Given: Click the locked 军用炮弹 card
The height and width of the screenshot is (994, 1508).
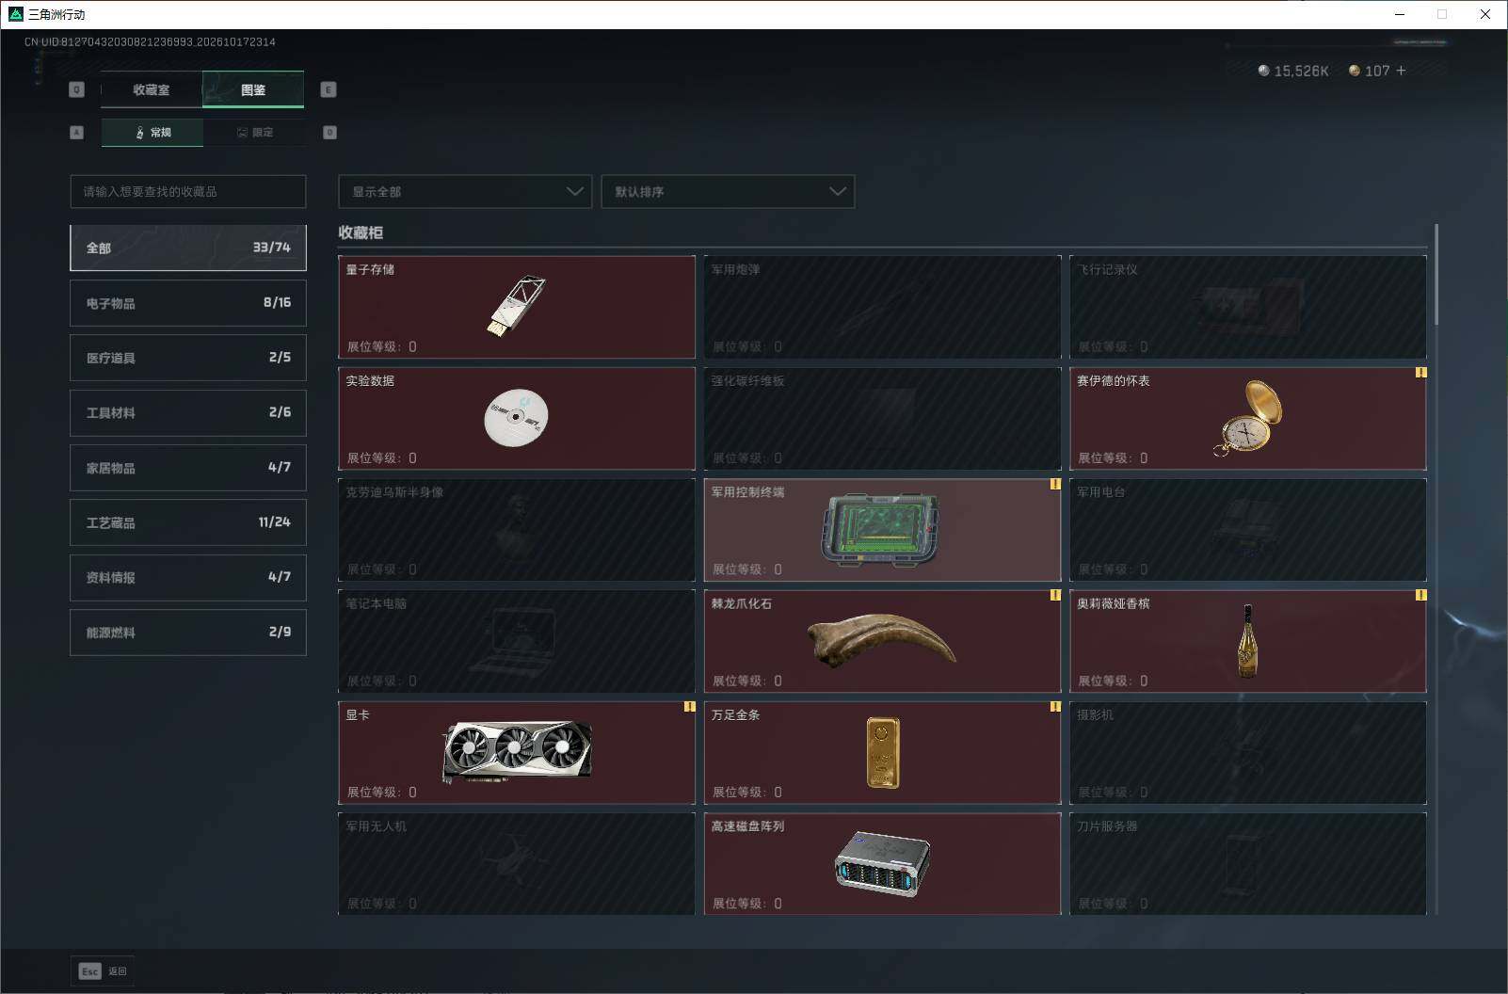Looking at the screenshot, I should point(882,307).
